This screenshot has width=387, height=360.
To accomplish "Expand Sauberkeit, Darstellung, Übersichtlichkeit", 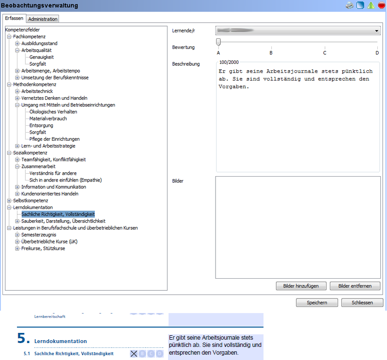I will point(17,221).
